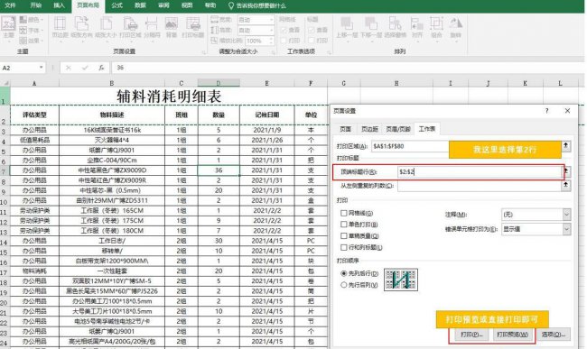Click the 告诉我你想要做什么 search box
Image resolution: width=587 pixels, height=349 pixels.
click(x=257, y=5)
